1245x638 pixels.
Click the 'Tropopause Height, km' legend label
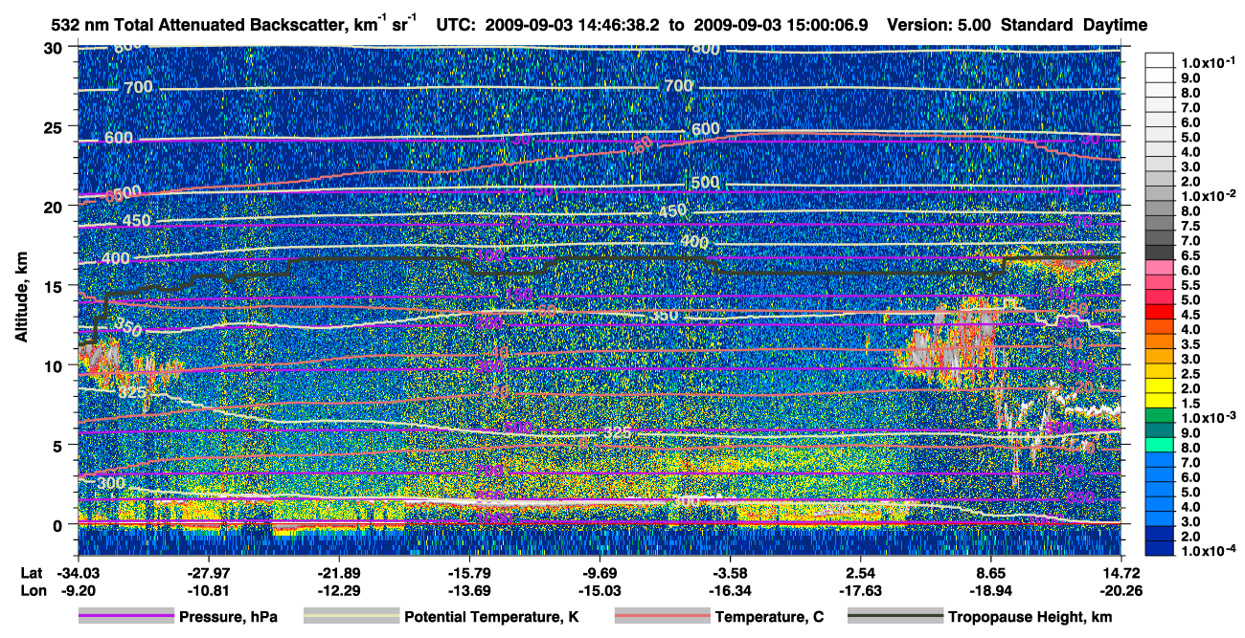[x=1030, y=618]
